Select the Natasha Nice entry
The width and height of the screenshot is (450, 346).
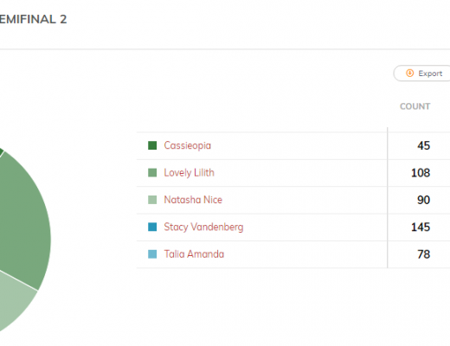coord(193,200)
